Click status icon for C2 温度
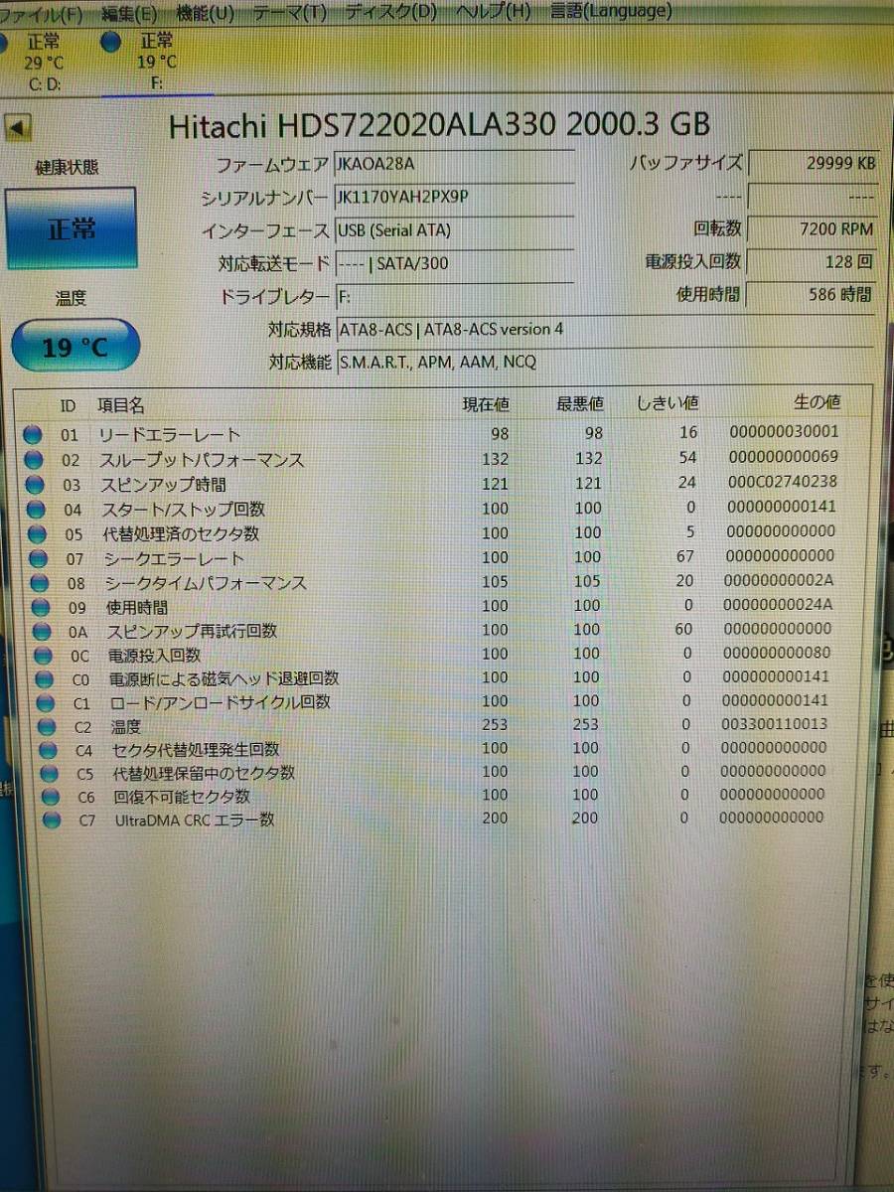The height and width of the screenshot is (1192, 894). [47, 727]
